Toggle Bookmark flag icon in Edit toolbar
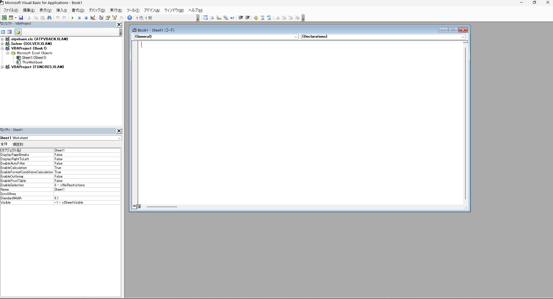Screen dimensions: 553x299 (x=278, y=18)
